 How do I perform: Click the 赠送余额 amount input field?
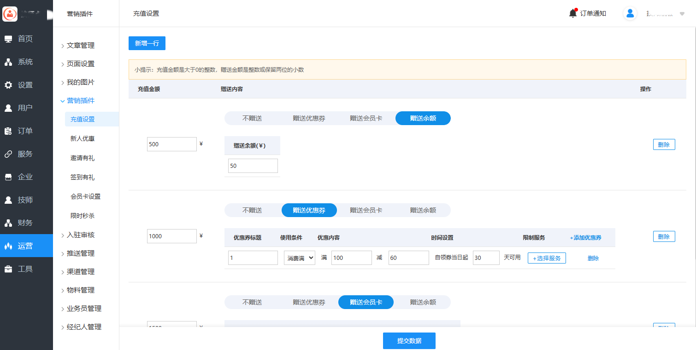(253, 166)
